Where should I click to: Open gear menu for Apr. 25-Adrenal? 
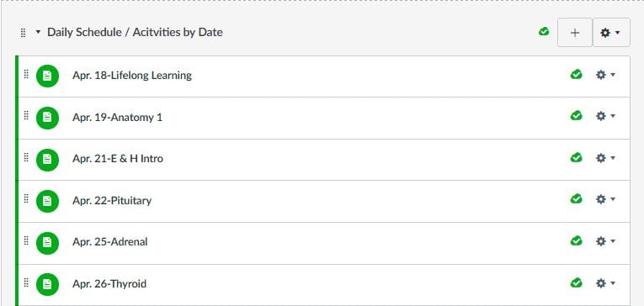(605, 241)
